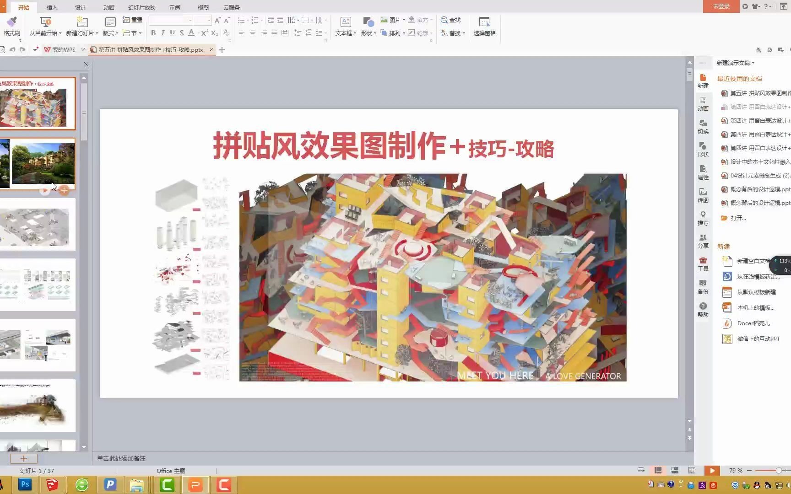Viewport: 791px width, 494px height.
Task: Insert a Text Box (文本框)
Action: 346,26
